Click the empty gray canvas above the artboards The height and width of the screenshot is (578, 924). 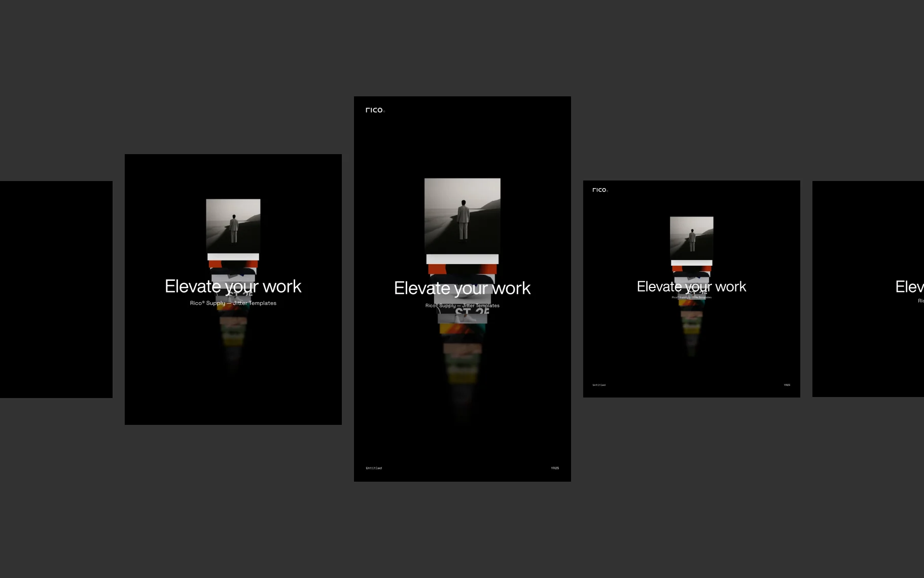tap(462, 46)
